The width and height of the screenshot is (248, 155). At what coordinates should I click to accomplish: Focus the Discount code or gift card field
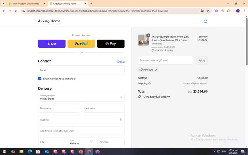(166, 60)
